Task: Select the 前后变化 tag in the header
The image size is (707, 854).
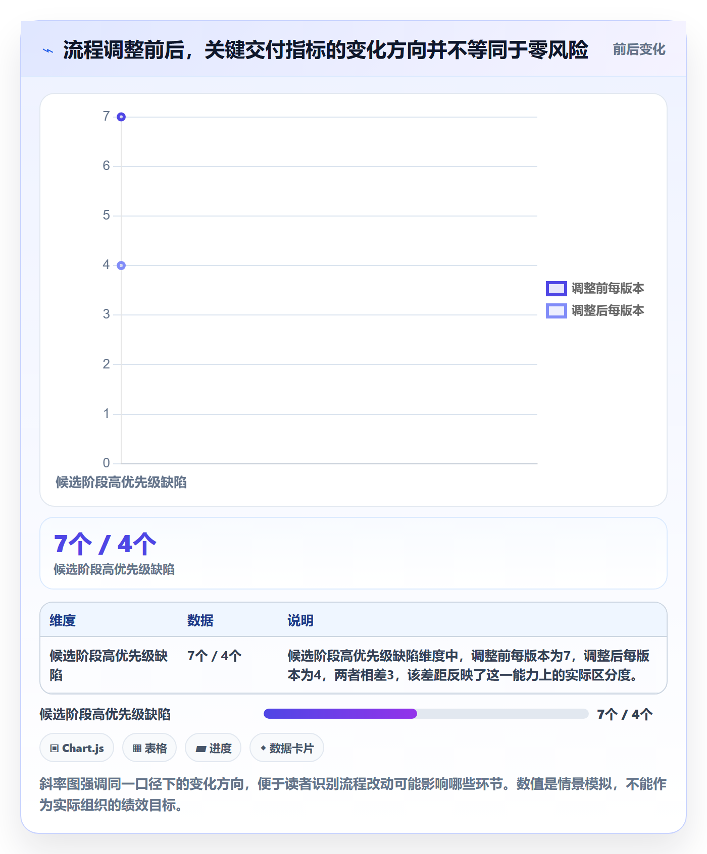Action: [x=639, y=49]
